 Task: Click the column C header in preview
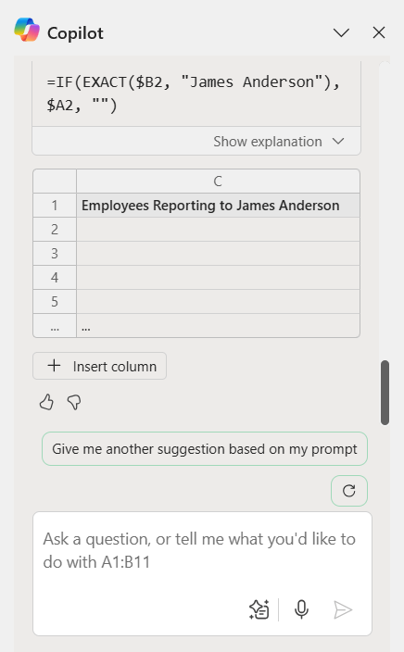(x=218, y=182)
